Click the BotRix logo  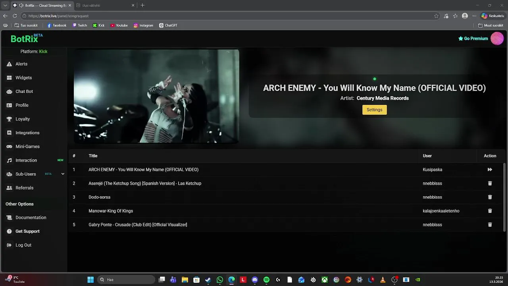pyautogui.click(x=26, y=39)
